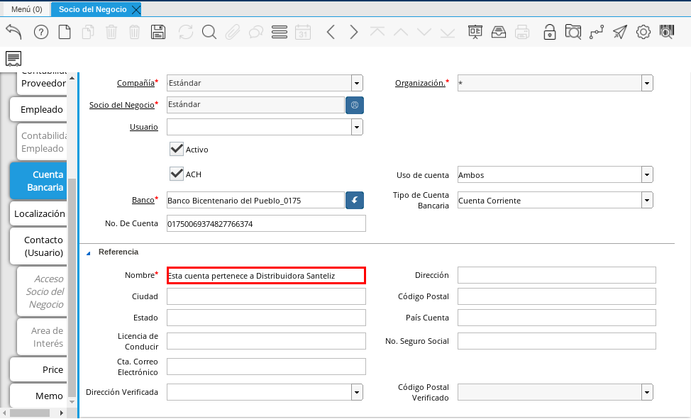The height and width of the screenshot is (419, 691).
Task: Go to the next record arrow
Action: click(354, 32)
